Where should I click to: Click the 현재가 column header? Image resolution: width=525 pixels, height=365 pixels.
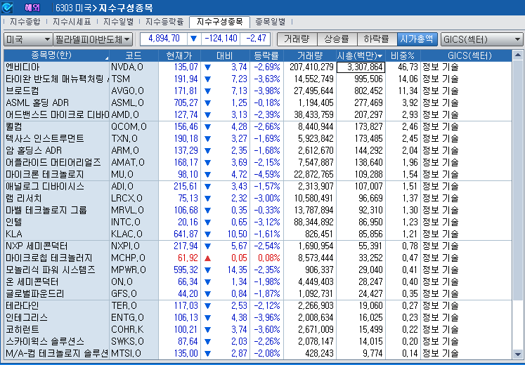tap(179, 55)
